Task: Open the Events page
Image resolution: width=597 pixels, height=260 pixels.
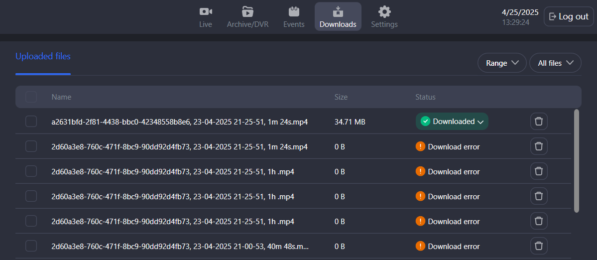Action: pyautogui.click(x=294, y=17)
